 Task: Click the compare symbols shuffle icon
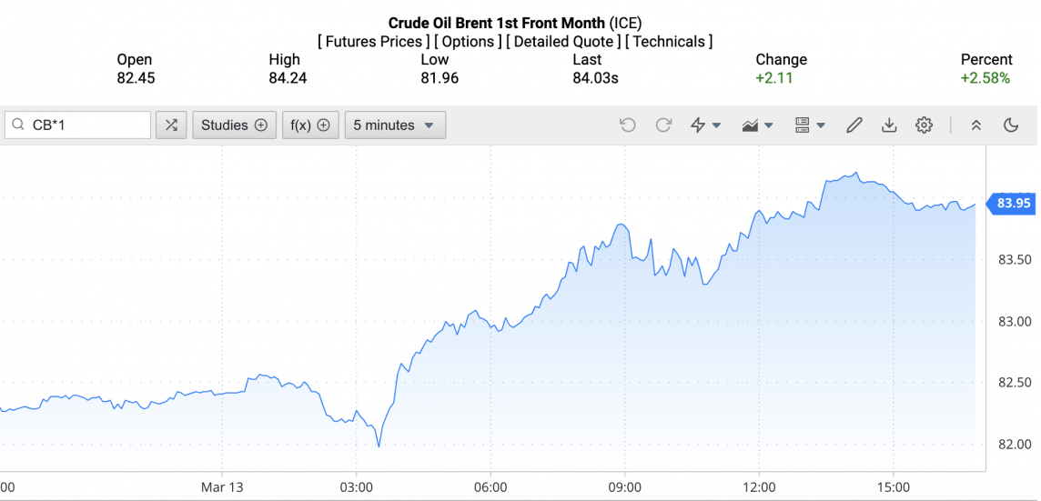(x=171, y=125)
